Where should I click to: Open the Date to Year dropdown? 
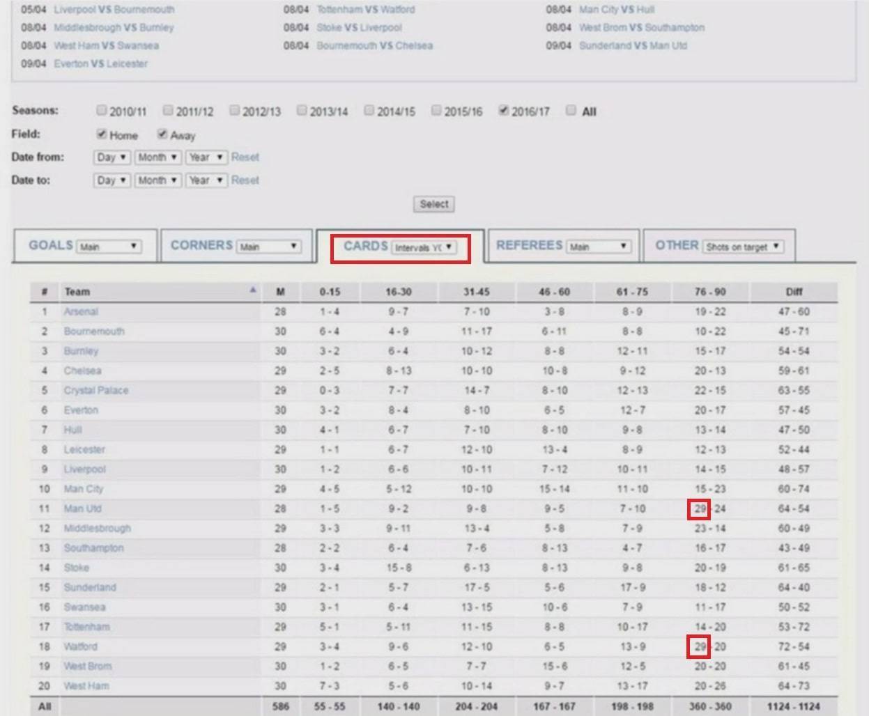206,180
